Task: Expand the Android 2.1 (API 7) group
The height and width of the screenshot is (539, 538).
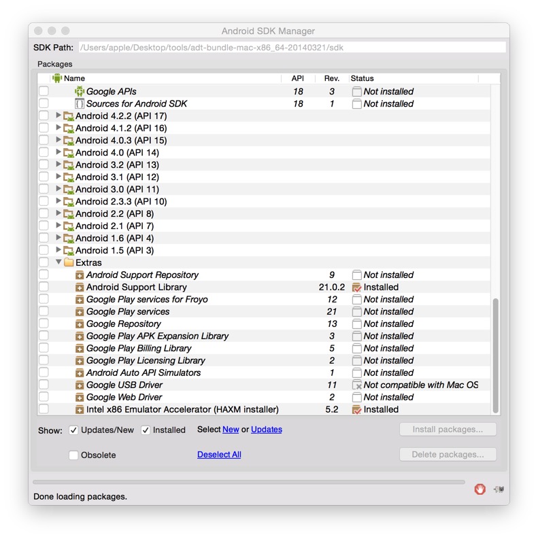Action: (x=58, y=226)
